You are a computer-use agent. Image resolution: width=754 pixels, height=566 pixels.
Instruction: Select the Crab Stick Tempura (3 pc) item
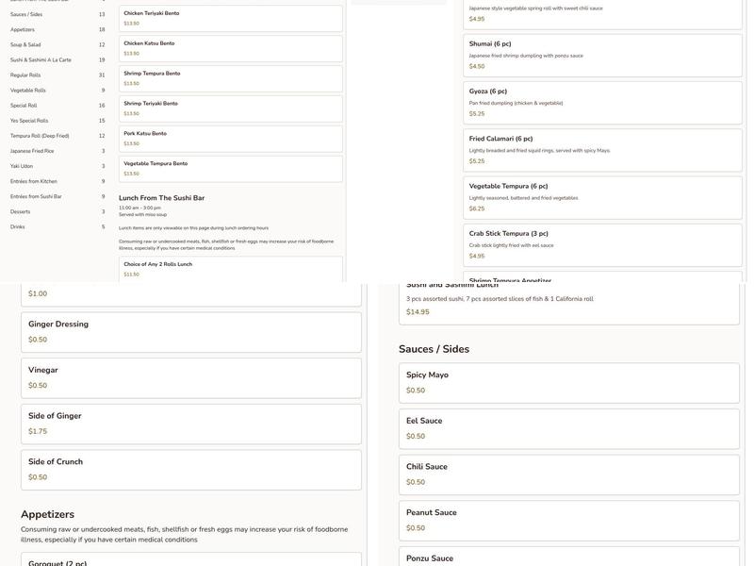[602, 244]
